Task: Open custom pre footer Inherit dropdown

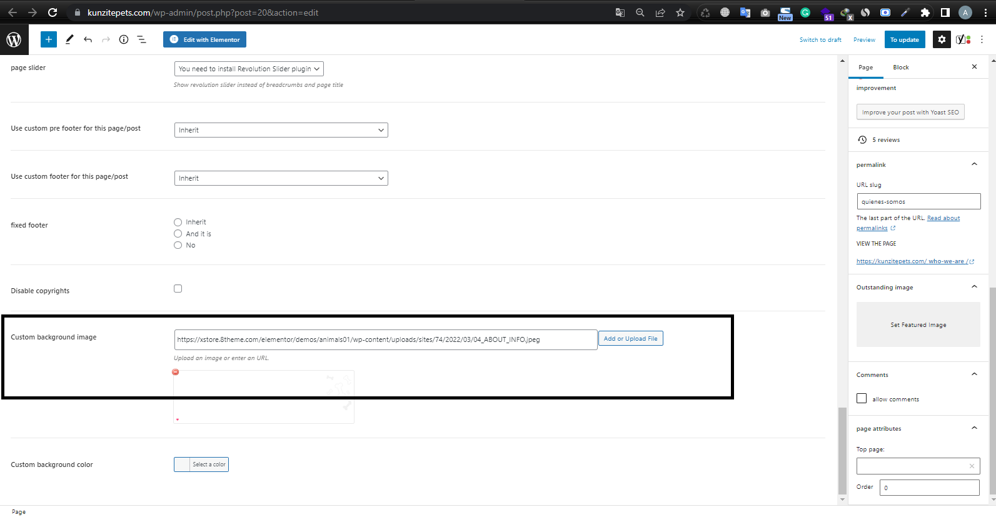Action: 281,130
